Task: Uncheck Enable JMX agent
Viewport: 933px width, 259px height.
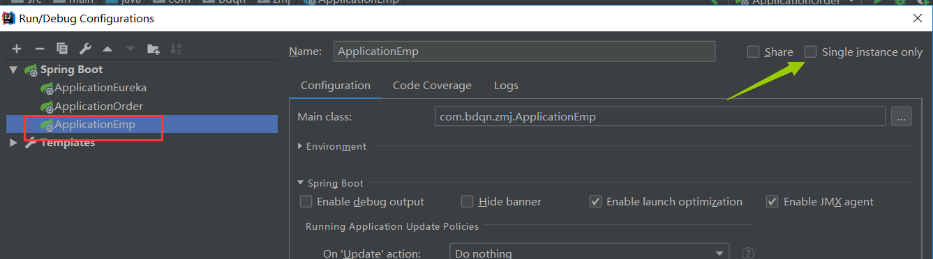Action: 772,202
